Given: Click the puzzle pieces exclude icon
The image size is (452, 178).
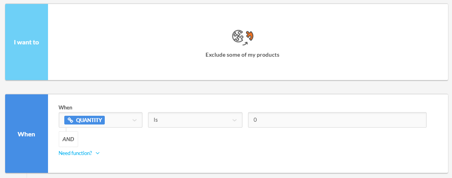Looking at the screenshot, I should (x=243, y=38).
